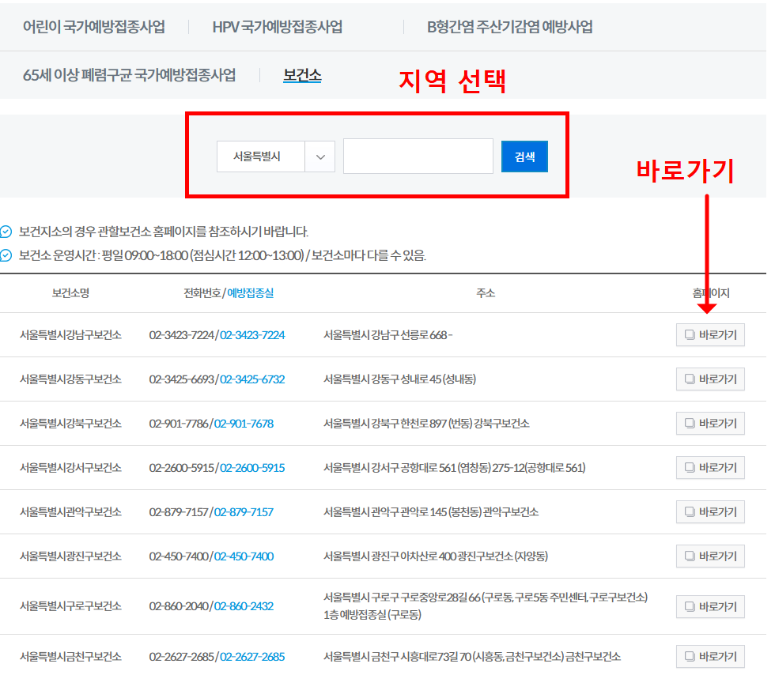Screen dimensions: 775x675
Task: Open 65세 이상 폐렴구균 국가예방접종사업 tab
Action: [129, 75]
